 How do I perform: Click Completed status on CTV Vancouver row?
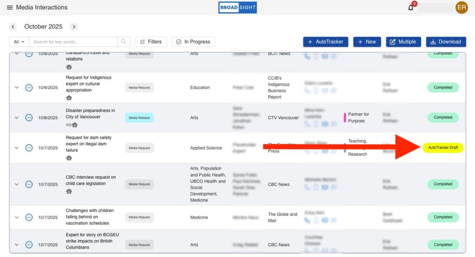443,117
